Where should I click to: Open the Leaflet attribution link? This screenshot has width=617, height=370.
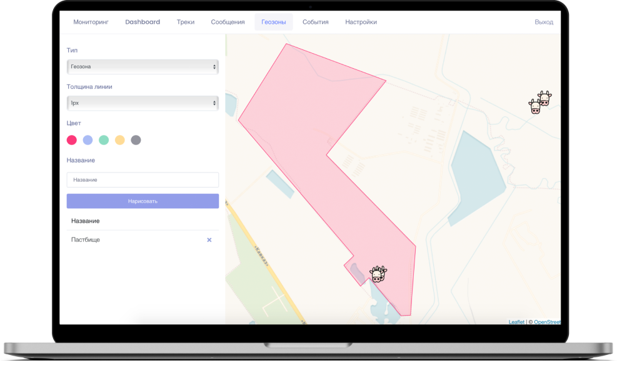(516, 322)
